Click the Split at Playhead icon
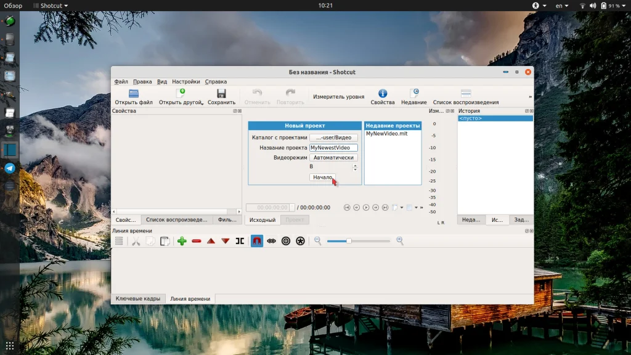631x355 pixels. [x=240, y=241]
